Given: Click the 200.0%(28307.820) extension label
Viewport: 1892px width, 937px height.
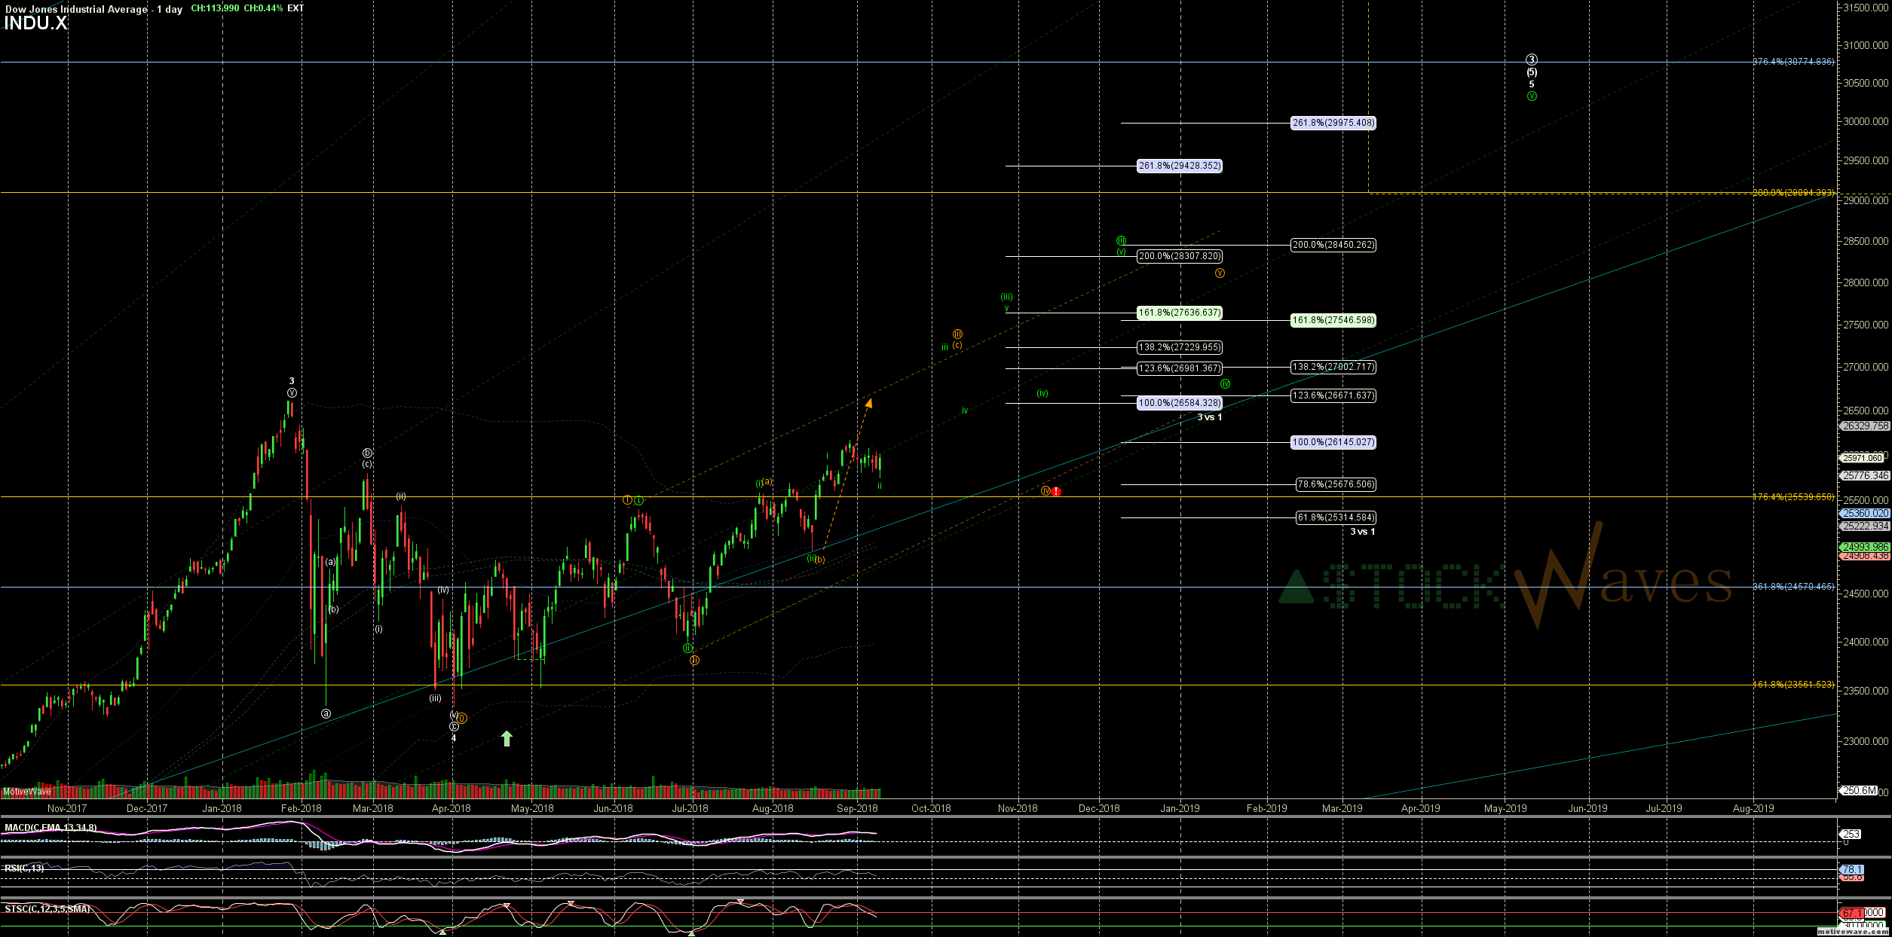Looking at the screenshot, I should click(x=1179, y=256).
